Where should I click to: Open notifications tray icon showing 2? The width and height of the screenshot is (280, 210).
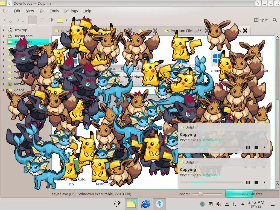tap(202, 204)
